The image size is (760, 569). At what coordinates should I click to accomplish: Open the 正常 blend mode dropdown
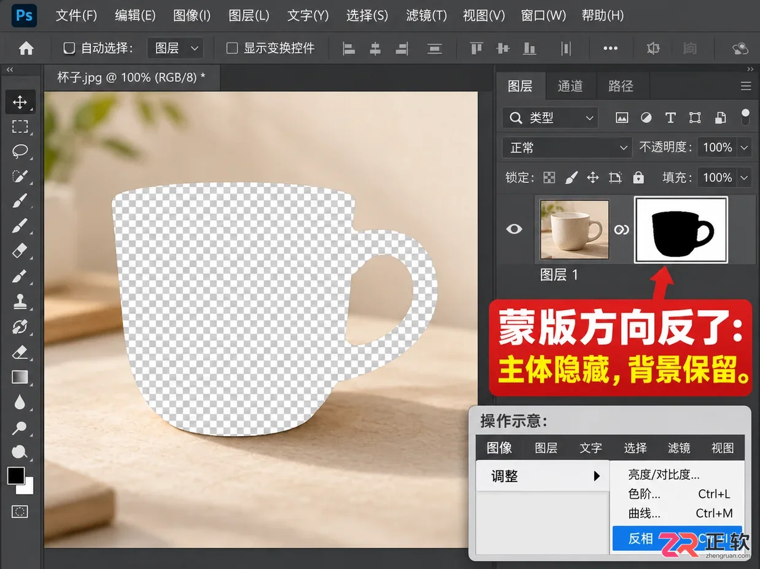(567, 148)
